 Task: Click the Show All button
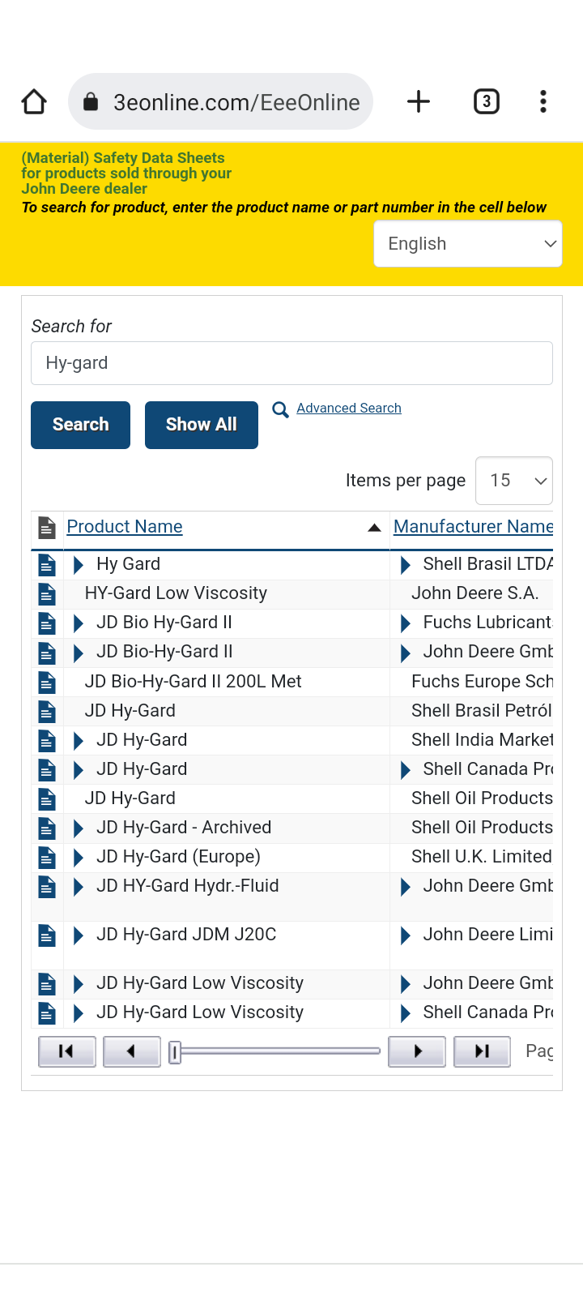(202, 425)
